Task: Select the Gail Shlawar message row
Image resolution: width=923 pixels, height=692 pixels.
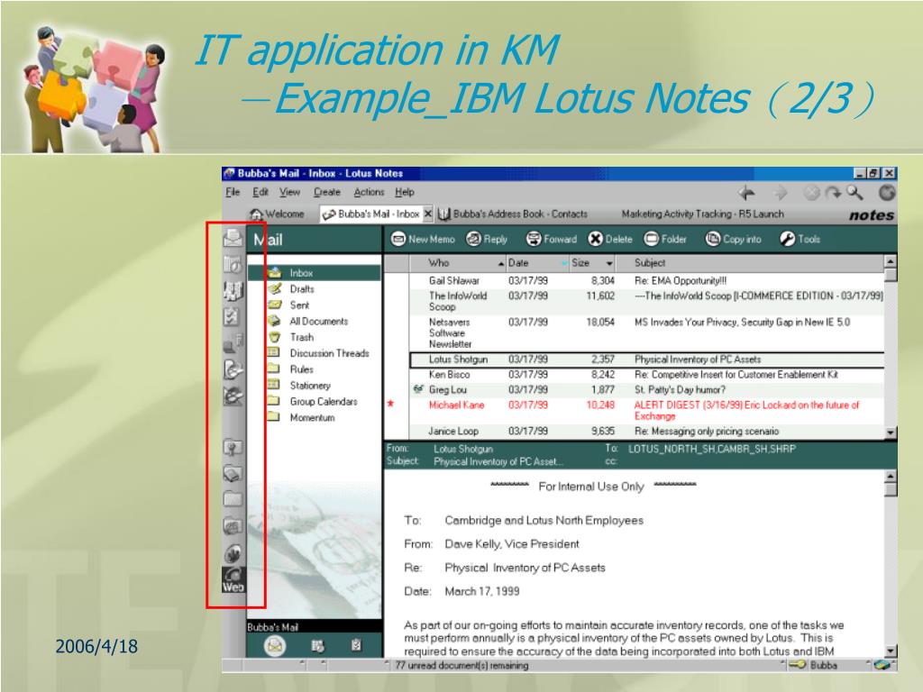Action: [647, 281]
